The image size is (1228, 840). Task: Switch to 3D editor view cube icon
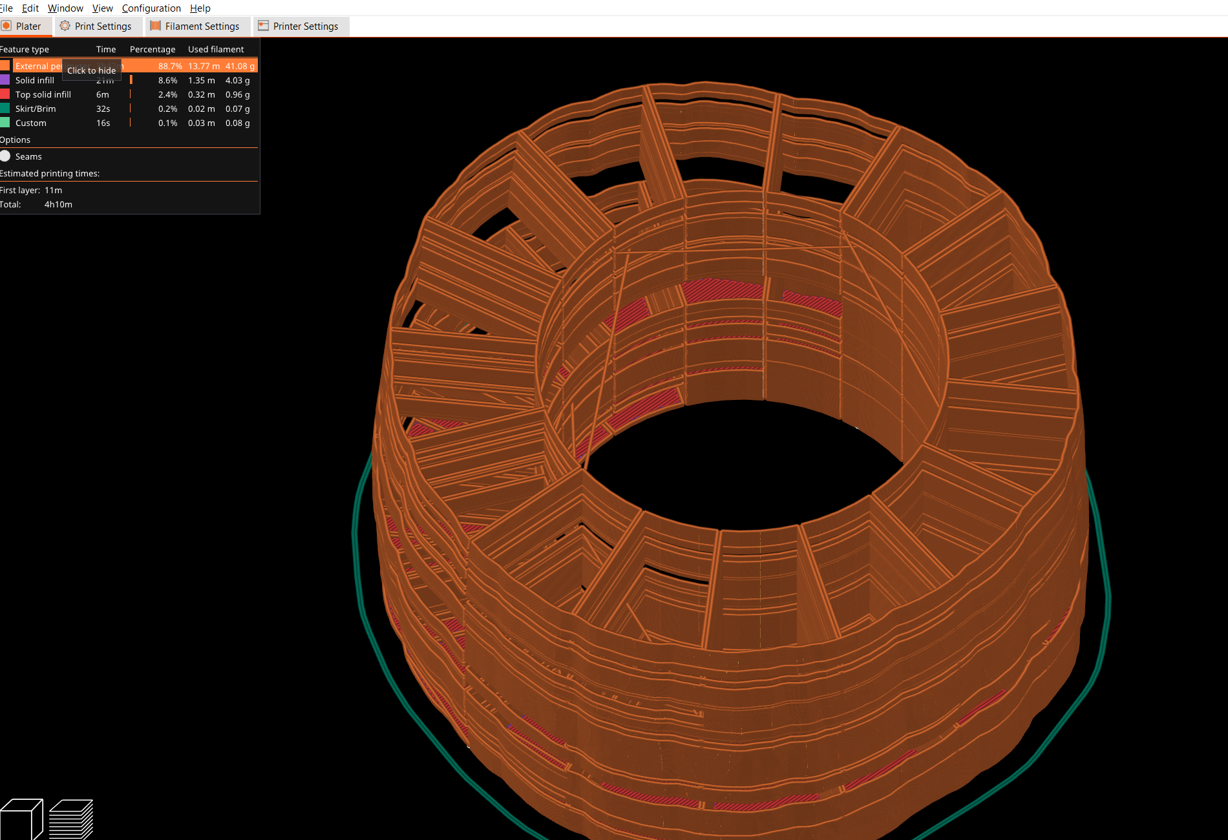(x=21, y=819)
